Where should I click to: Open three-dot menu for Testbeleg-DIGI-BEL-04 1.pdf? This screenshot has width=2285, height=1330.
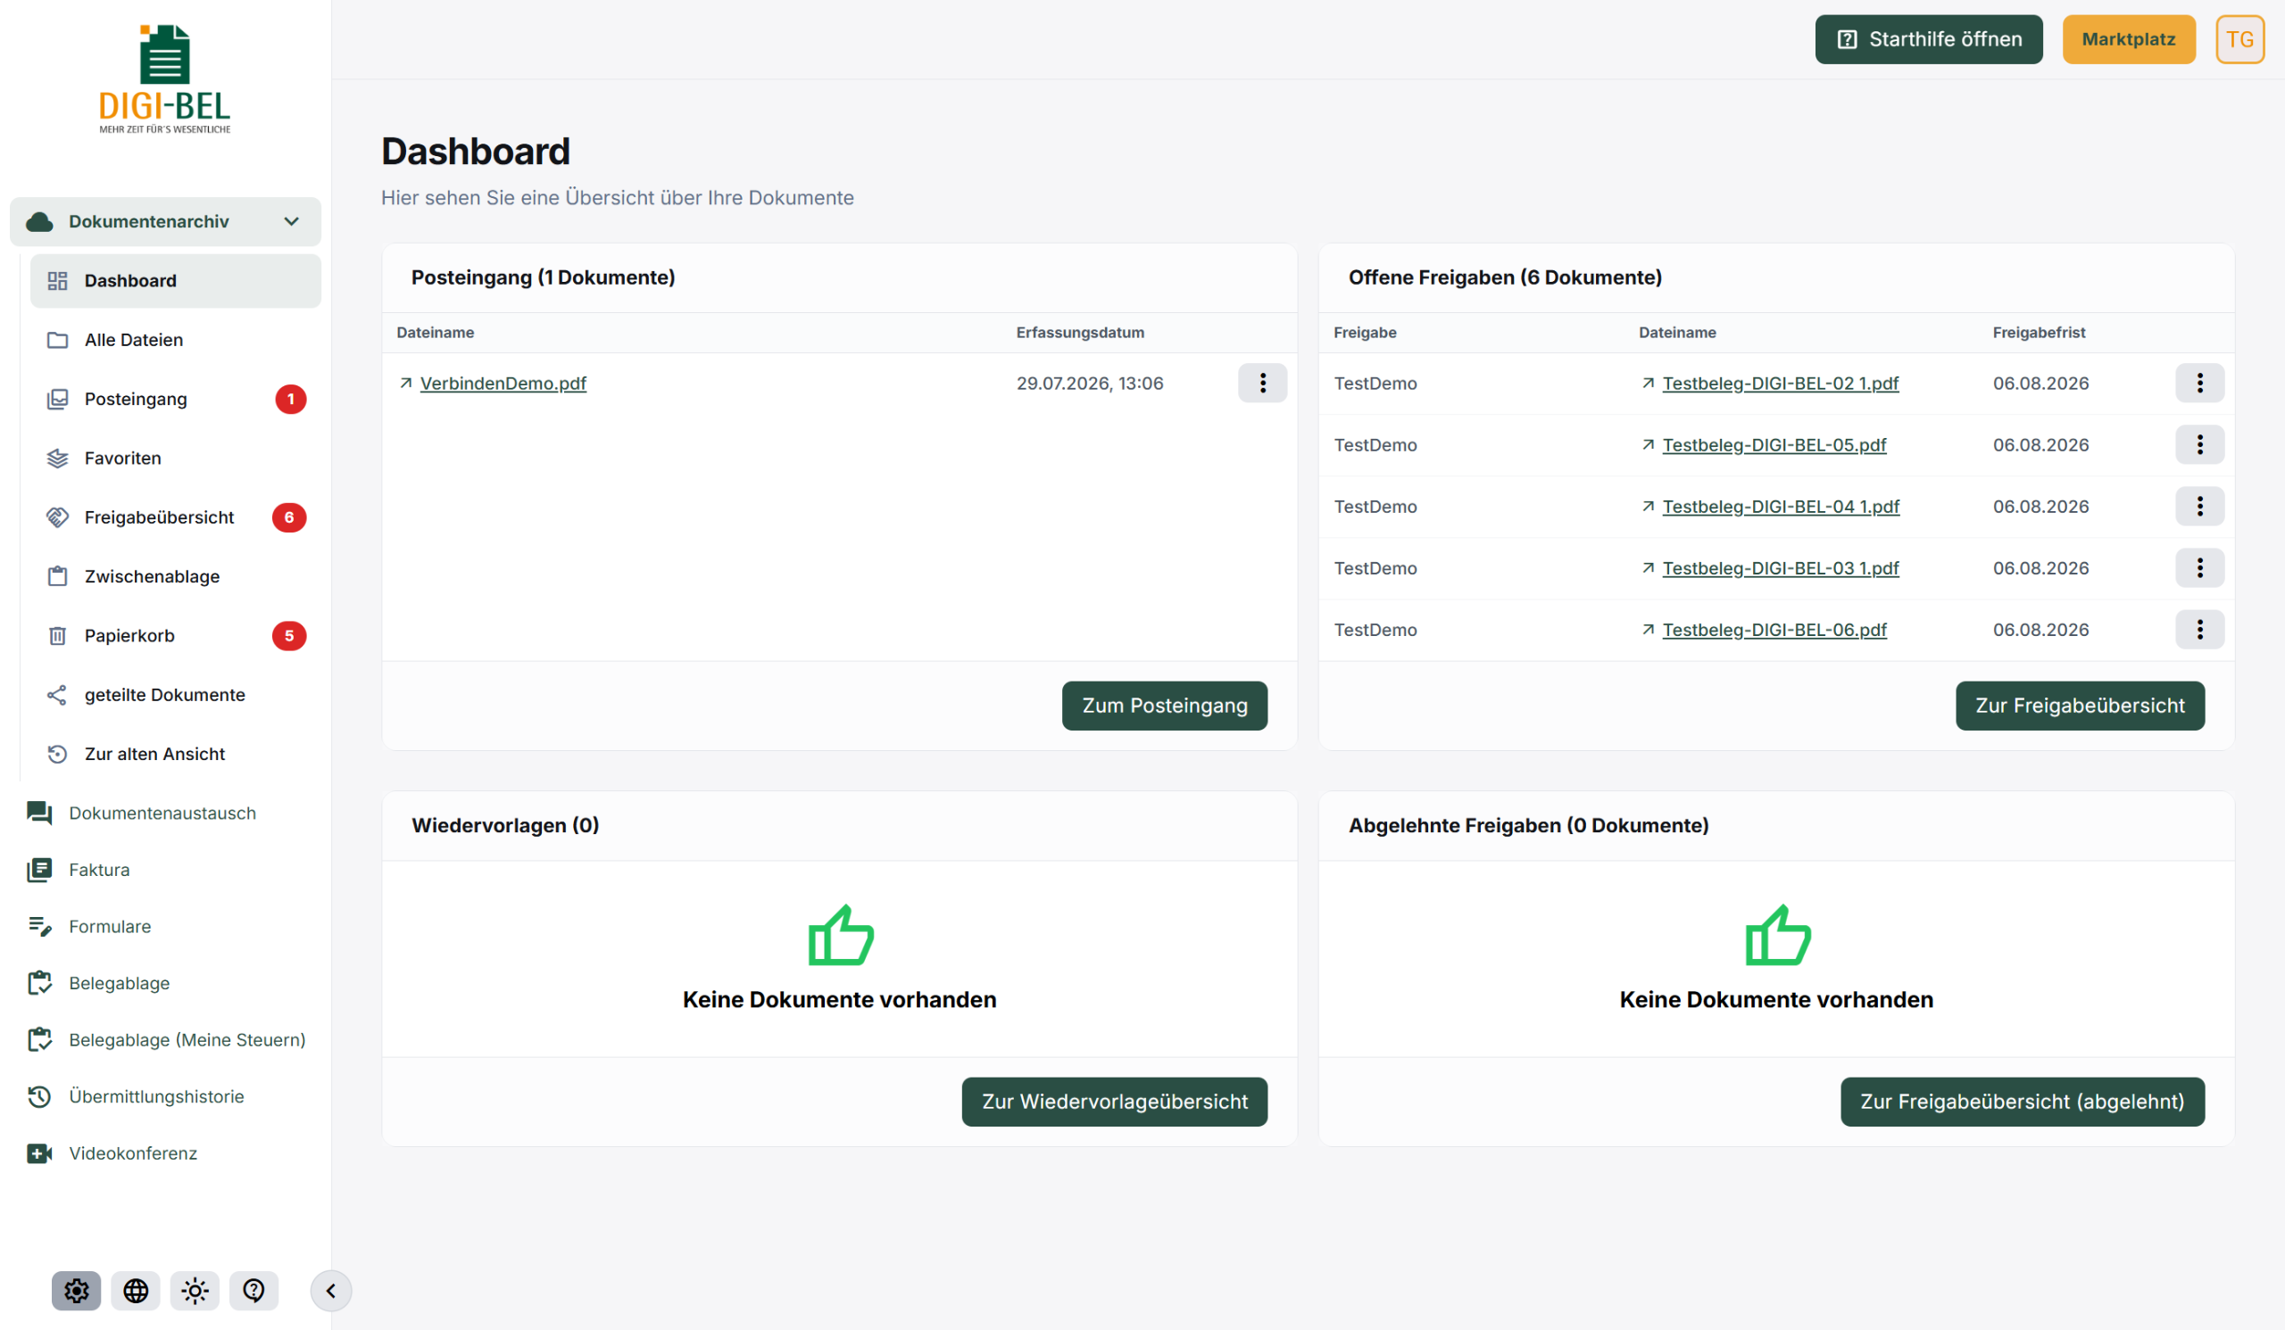click(x=2200, y=506)
